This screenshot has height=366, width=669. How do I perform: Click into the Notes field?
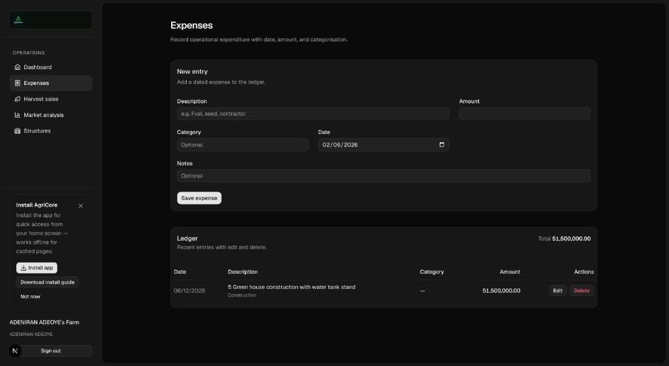tap(383, 176)
